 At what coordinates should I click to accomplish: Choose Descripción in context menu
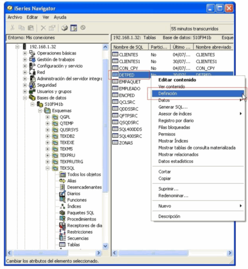pos(198,216)
